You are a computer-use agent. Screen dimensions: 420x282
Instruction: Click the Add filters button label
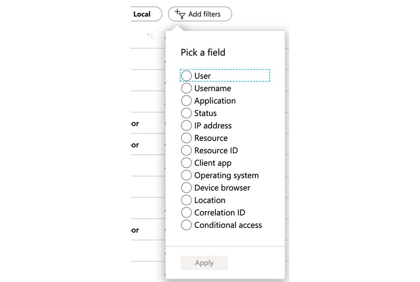point(204,14)
